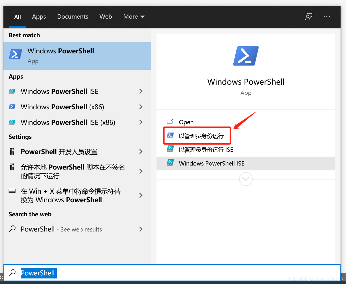Click the 以管理员身份运行 ISE icon
346x284 pixels.
click(170, 149)
